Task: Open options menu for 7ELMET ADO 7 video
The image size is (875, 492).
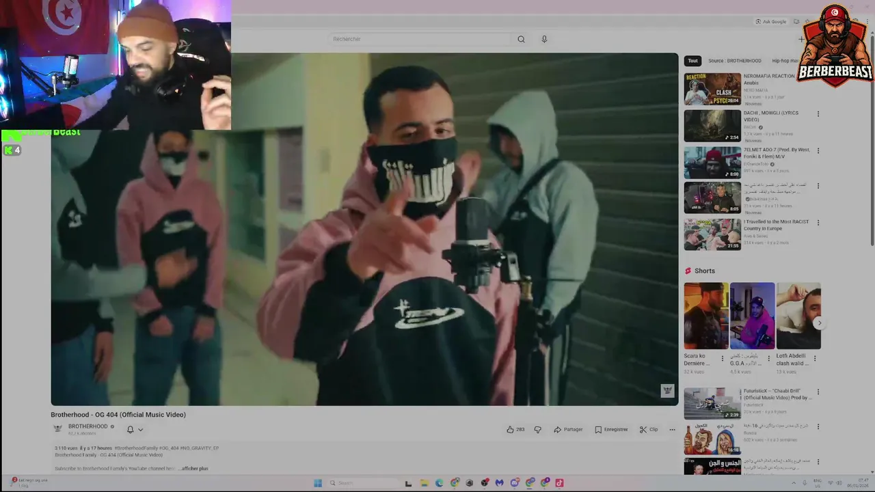Action: [818, 151]
